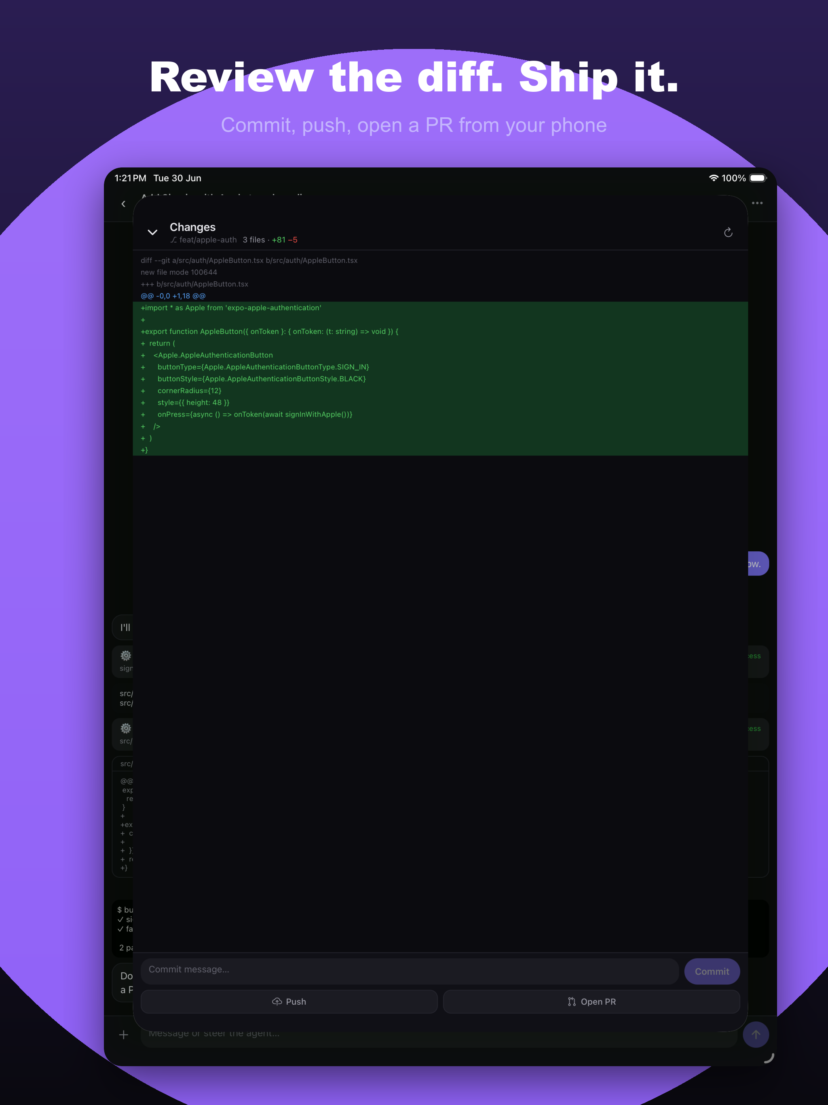Click the import expo-apple-authentication line
This screenshot has height=1105, width=828.
(x=231, y=308)
